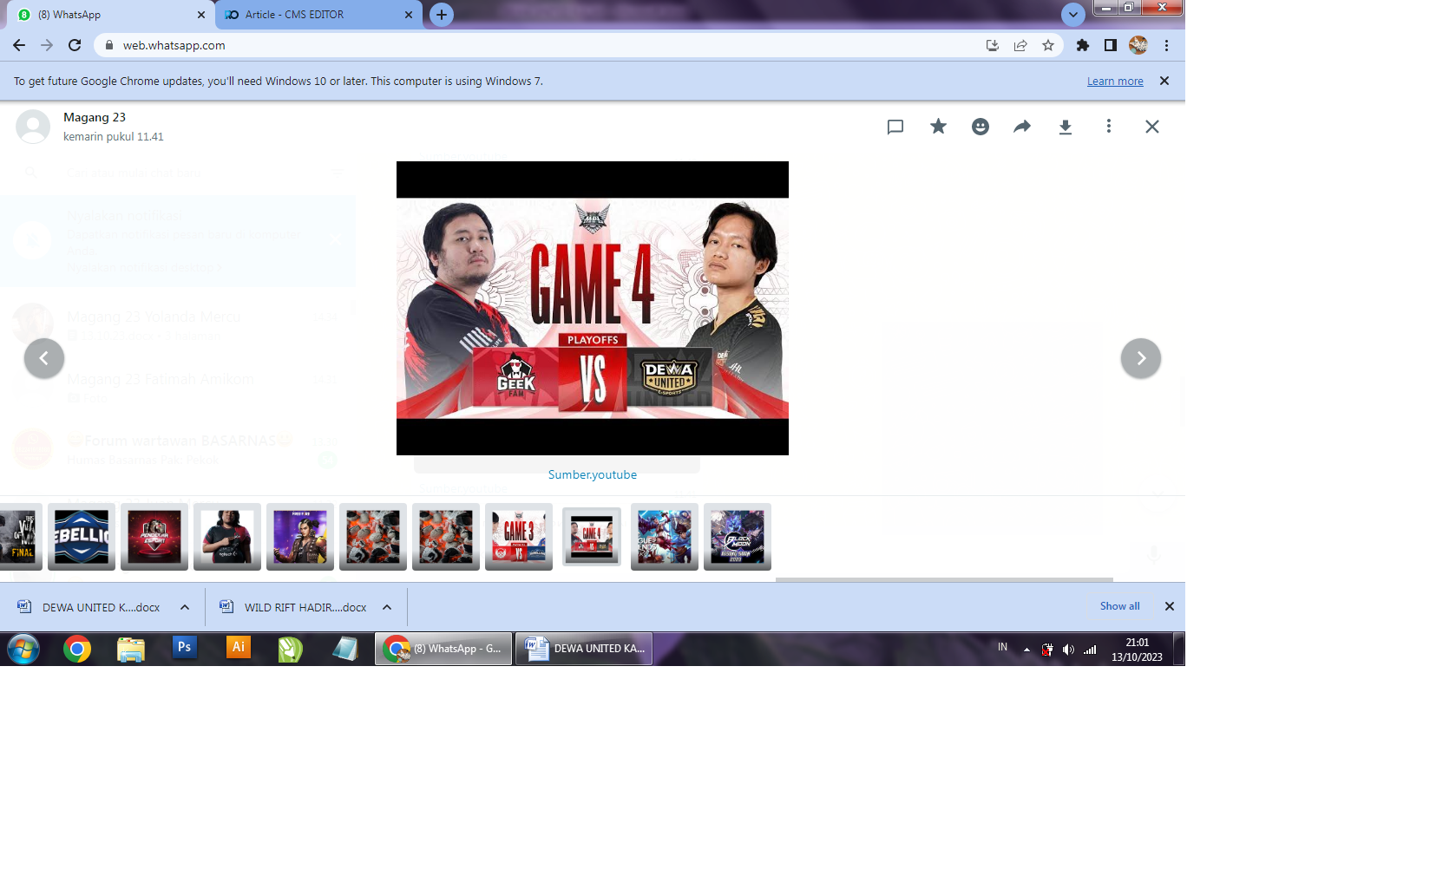
Task: Select the EBELLIO logo thumbnail
Action: (82, 537)
